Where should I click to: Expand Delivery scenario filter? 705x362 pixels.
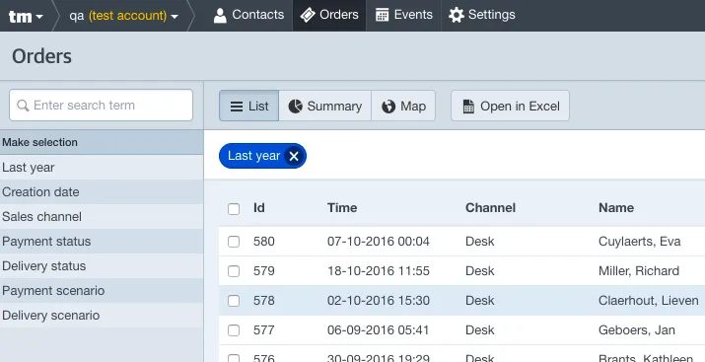tap(102, 316)
